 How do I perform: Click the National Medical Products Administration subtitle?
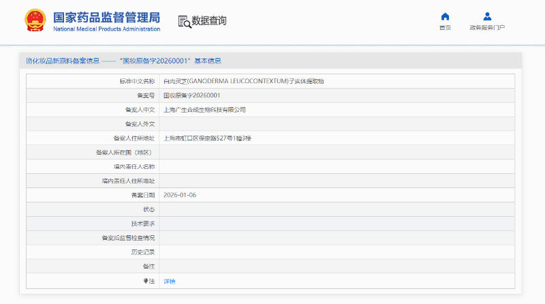point(106,29)
